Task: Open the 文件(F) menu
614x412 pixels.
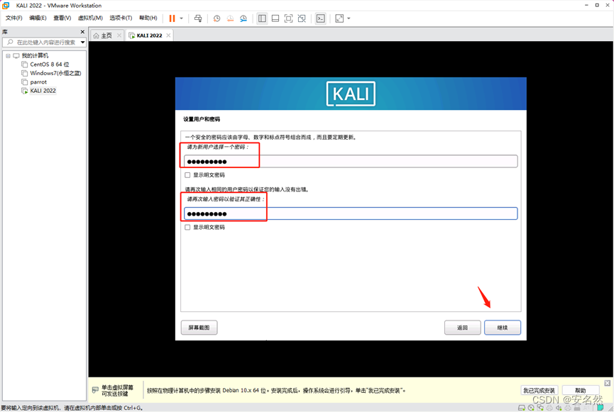Action: click(13, 18)
